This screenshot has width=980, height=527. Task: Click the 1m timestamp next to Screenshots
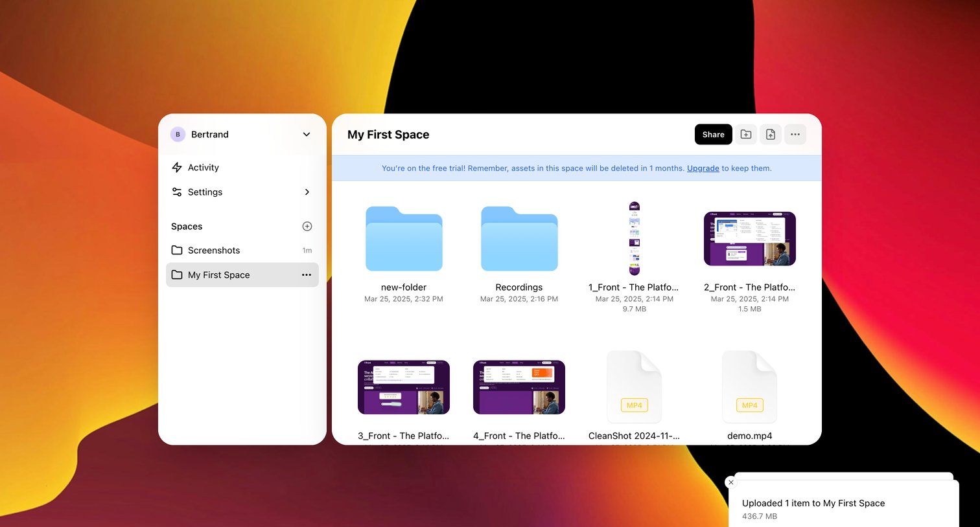pos(307,251)
